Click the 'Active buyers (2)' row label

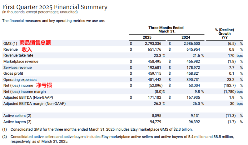tap(17, 122)
